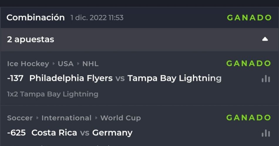Open the Ice Hockey breadcrumb

[28, 64]
